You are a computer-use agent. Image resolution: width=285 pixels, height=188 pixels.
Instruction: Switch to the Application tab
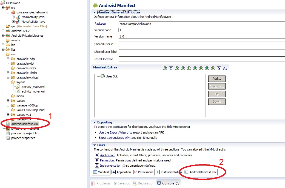pyautogui.click(x=121, y=172)
